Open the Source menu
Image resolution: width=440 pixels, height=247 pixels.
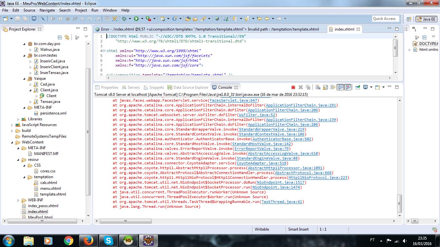pyautogui.click(x=29, y=10)
